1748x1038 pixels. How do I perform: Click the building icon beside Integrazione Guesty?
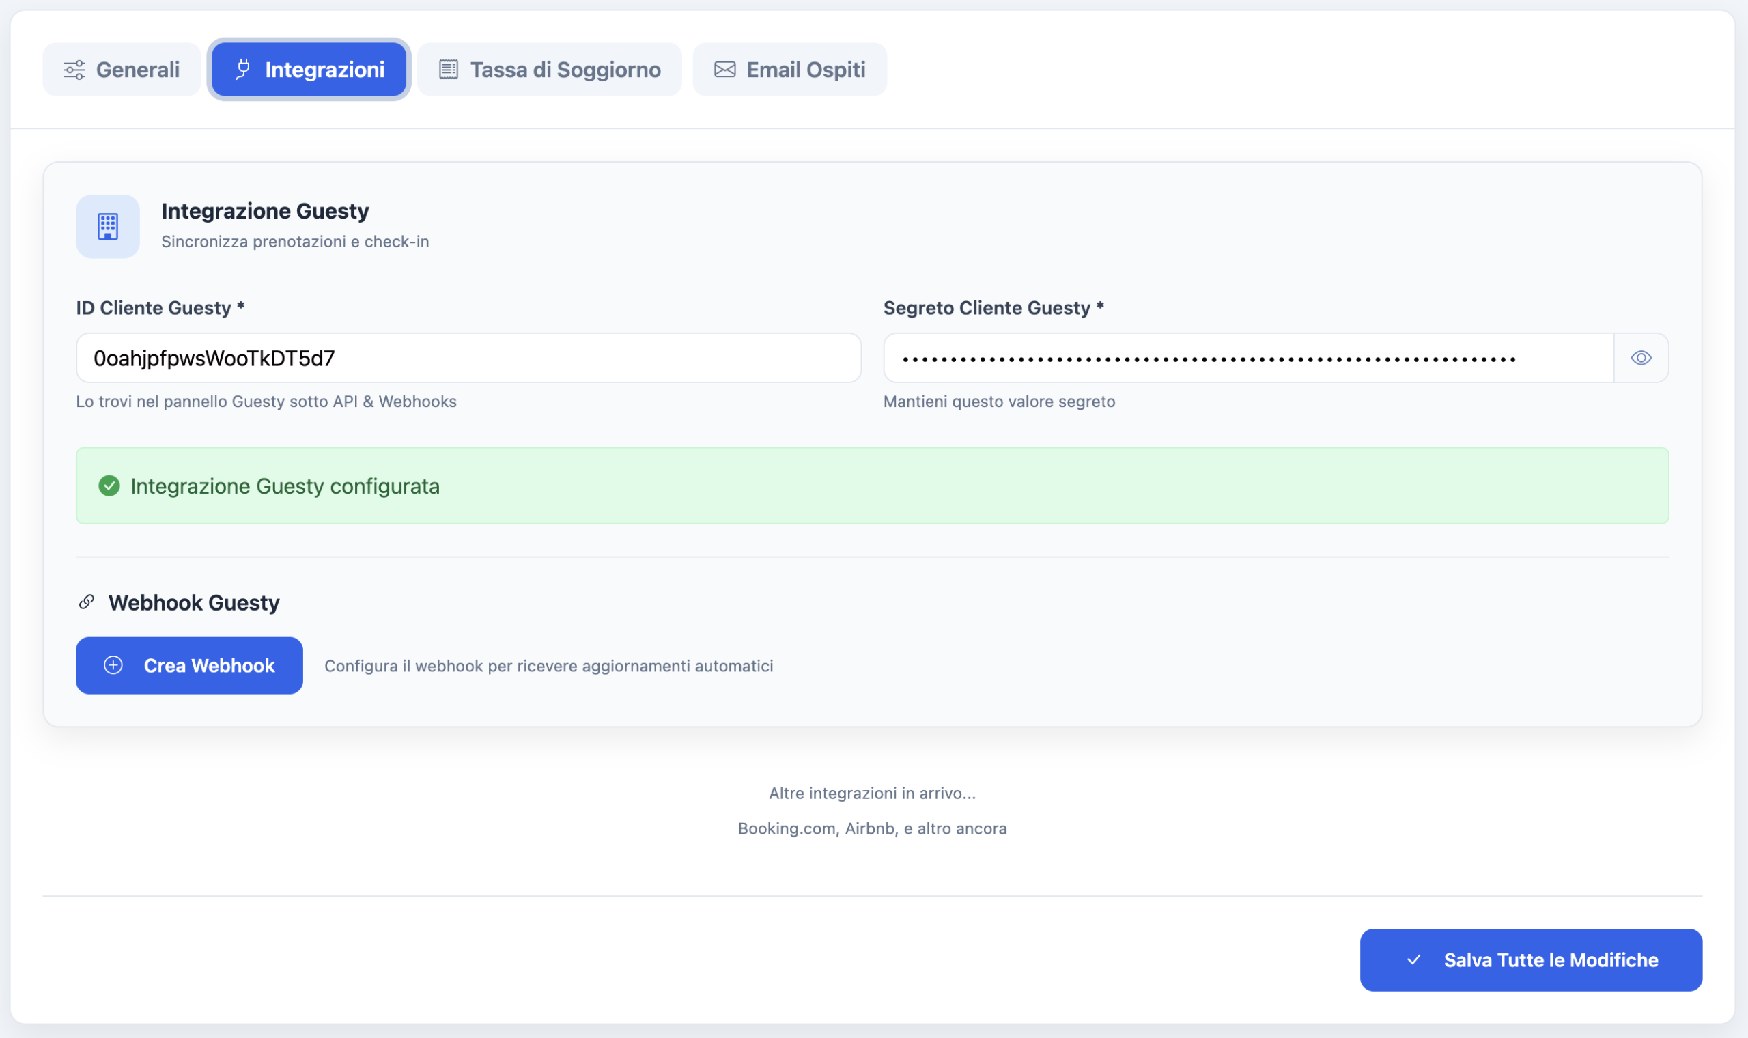pos(108,227)
